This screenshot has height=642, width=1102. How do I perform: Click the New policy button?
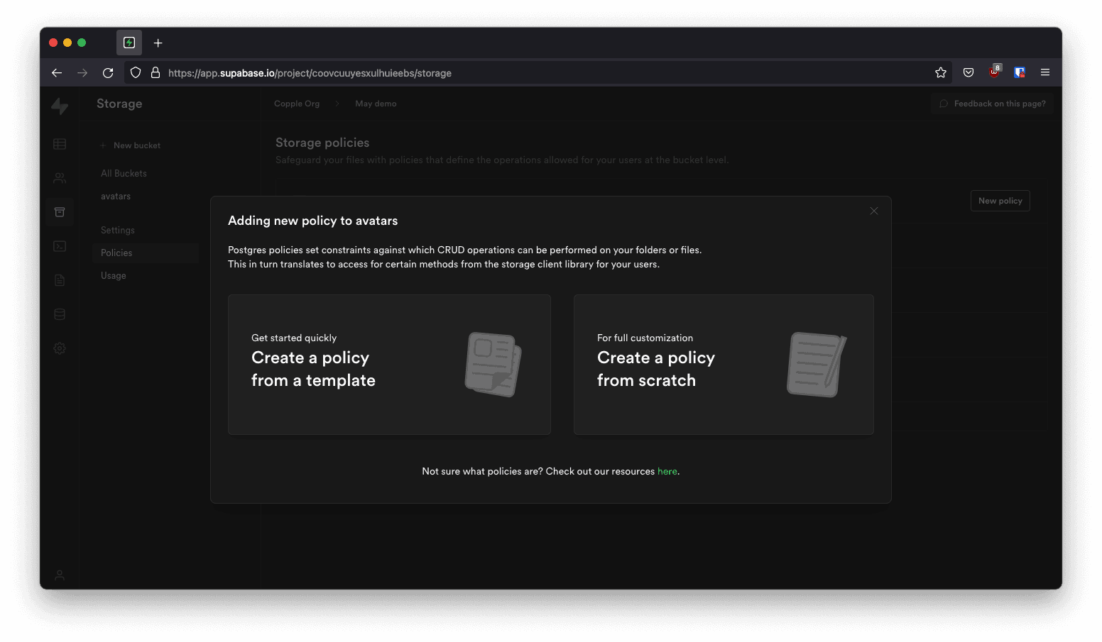(x=1000, y=201)
